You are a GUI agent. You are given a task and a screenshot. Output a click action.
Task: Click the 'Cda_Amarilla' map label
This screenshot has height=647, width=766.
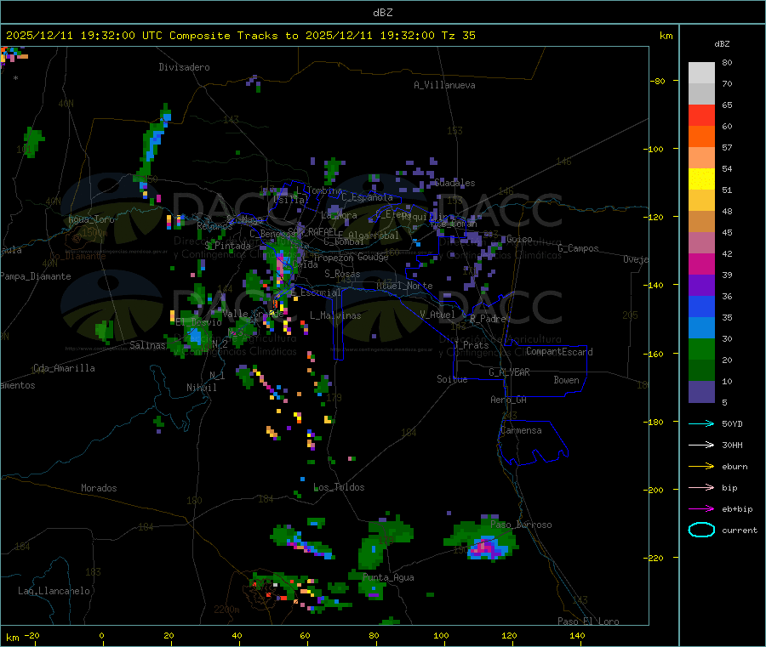pyautogui.click(x=64, y=368)
